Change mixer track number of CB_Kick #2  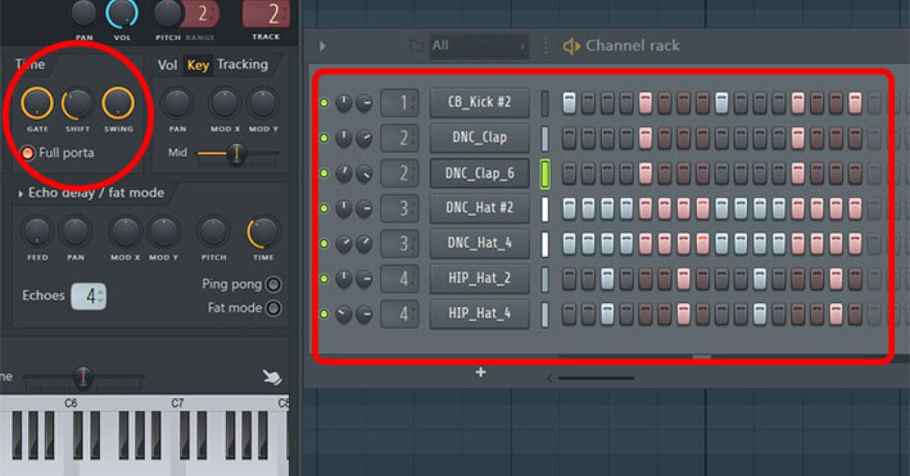coord(400,103)
